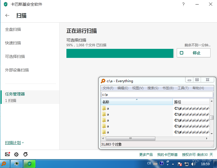The width and height of the screenshot is (217, 168).
Task: Open 工具(T) menu in Everything
Action: [x=183, y=88]
